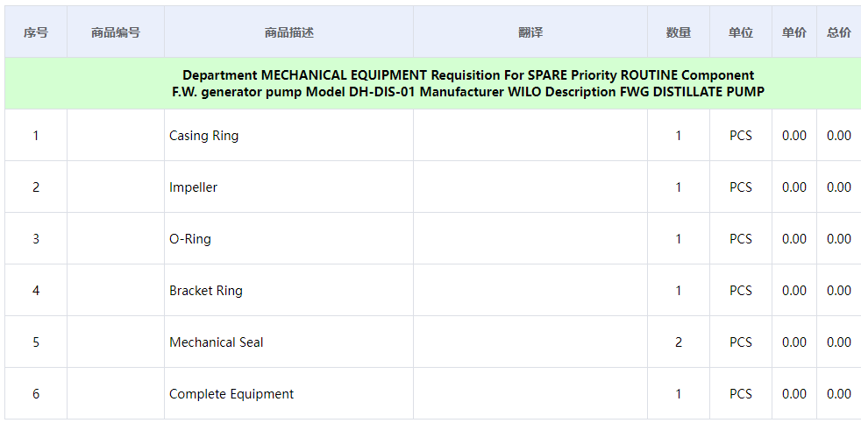Click the translation cell in the Impeller row
This screenshot has height=423, width=861.
(530, 187)
